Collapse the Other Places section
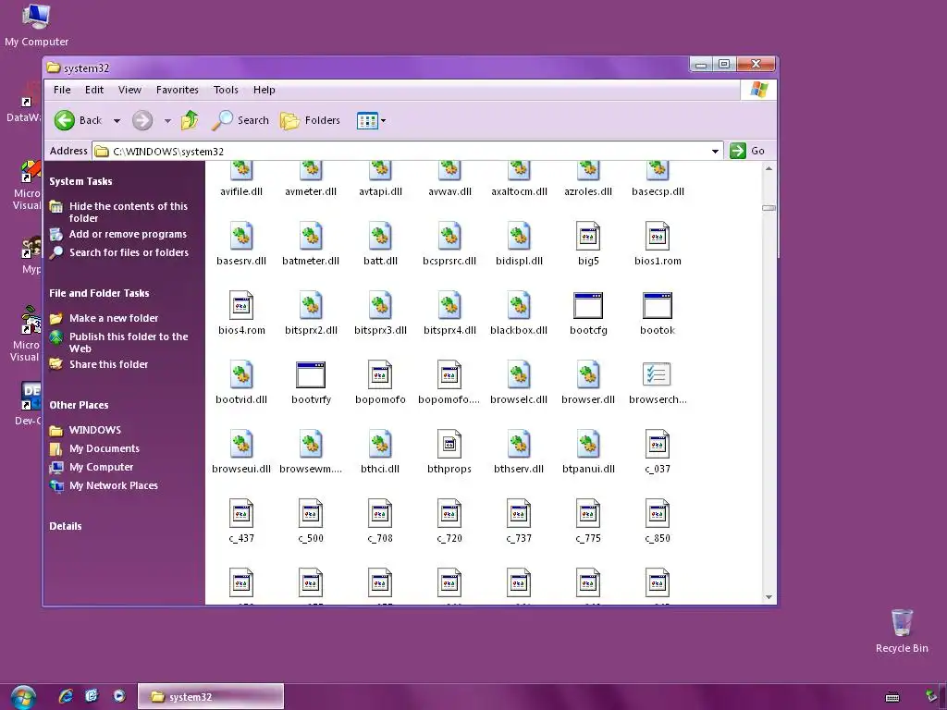 (x=80, y=405)
